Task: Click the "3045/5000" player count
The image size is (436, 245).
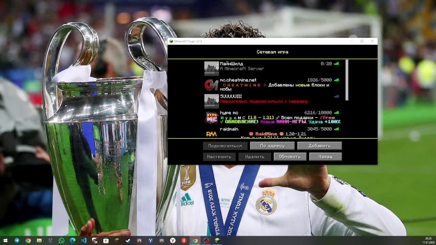Action: click(x=319, y=129)
